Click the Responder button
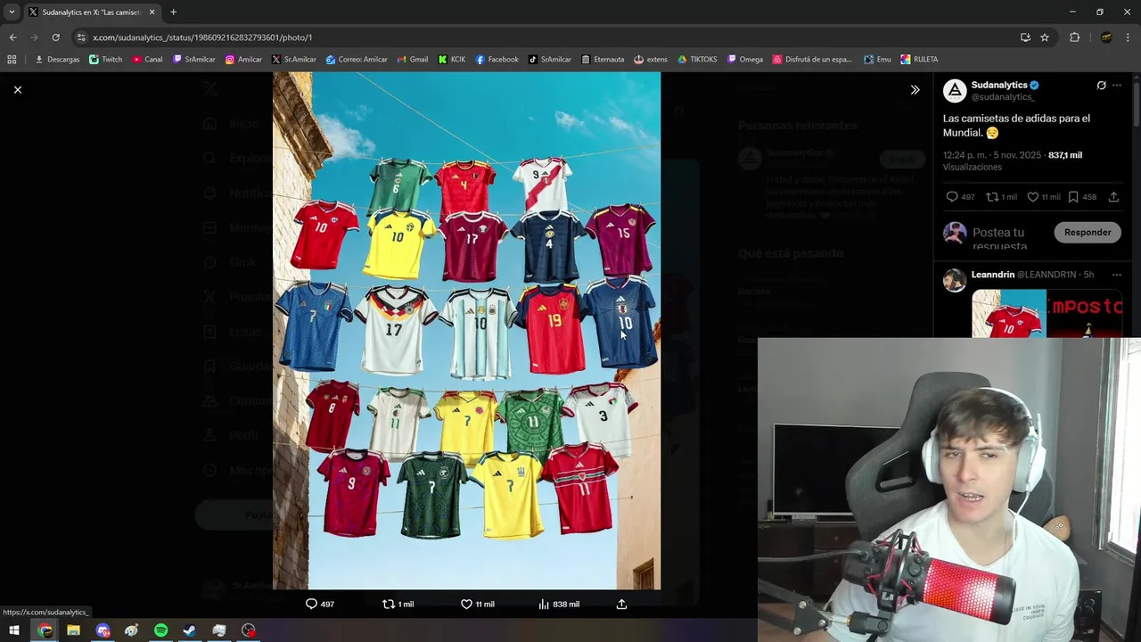This screenshot has height=642, width=1141. click(x=1088, y=232)
